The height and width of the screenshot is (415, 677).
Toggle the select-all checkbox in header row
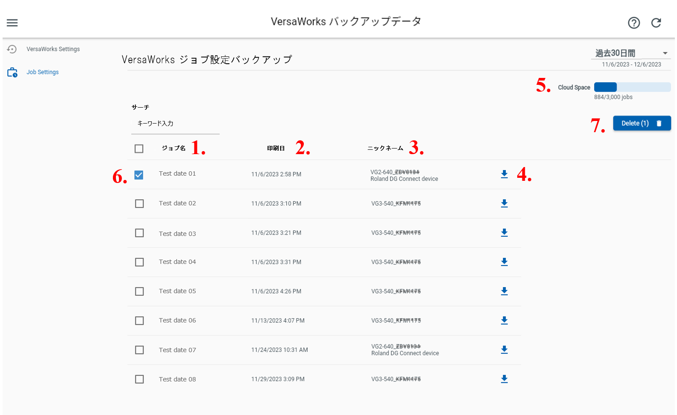pyautogui.click(x=139, y=149)
